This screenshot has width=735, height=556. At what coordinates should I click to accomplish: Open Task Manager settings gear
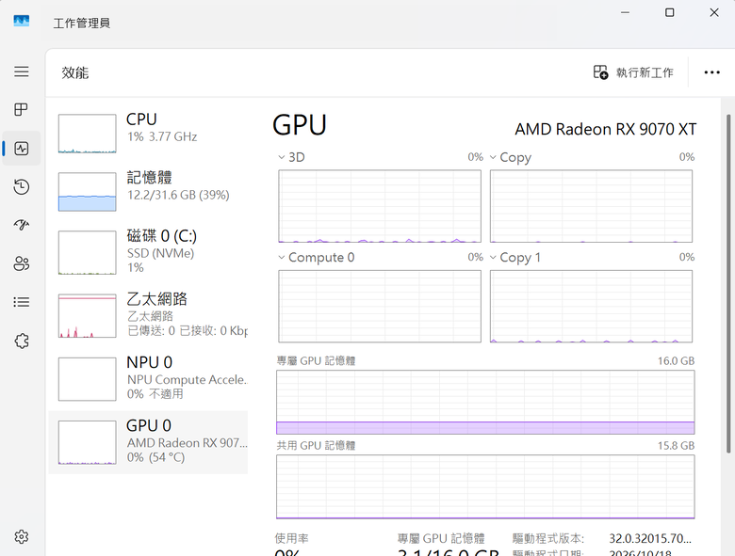[21, 536]
